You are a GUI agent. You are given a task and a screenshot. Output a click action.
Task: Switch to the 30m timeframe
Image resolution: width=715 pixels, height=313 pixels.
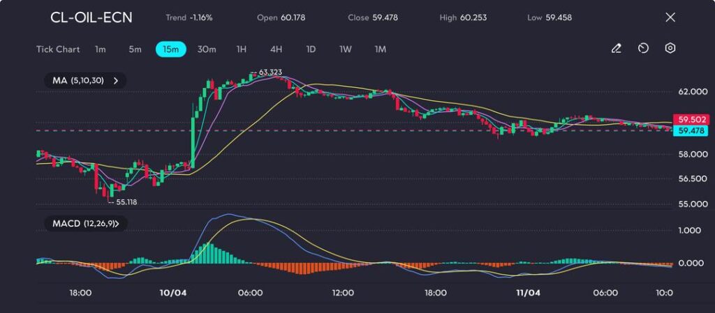coord(207,49)
